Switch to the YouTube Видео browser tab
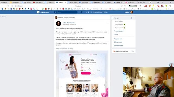Image resolution: width=174 pixels, height=97 pixels. point(38,2)
